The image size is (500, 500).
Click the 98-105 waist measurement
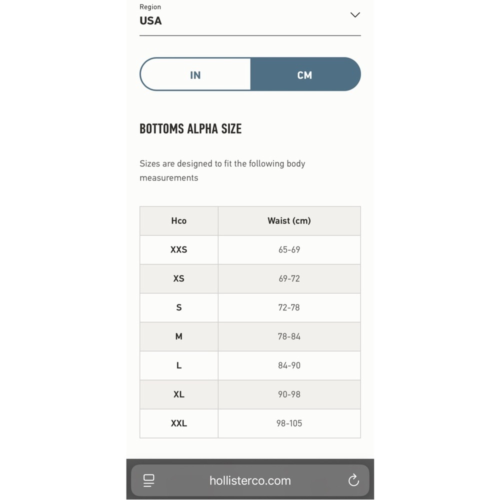point(289,423)
